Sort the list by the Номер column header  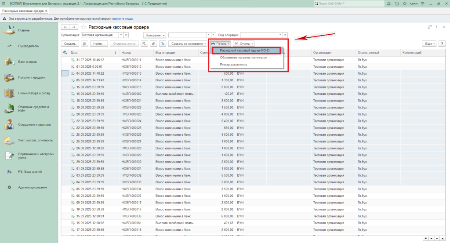(126, 53)
